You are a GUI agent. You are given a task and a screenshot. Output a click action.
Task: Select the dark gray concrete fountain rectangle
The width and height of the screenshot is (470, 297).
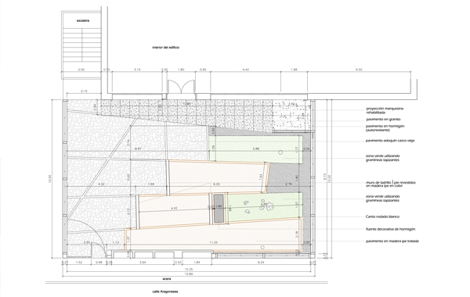pos(219,208)
